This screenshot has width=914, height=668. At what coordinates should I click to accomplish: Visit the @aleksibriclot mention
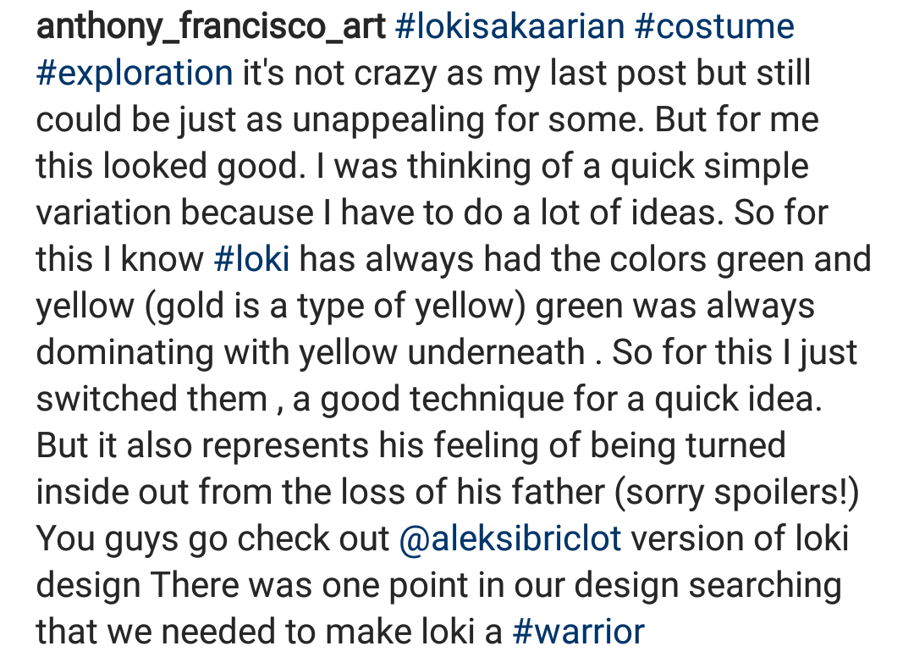(x=509, y=538)
